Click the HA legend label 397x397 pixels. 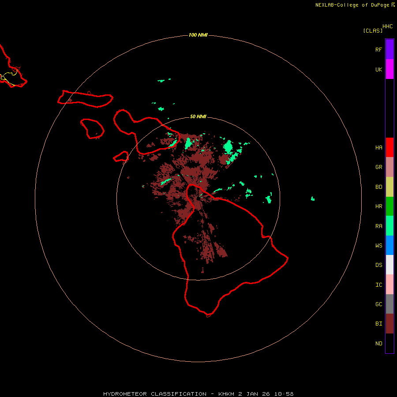378,148
